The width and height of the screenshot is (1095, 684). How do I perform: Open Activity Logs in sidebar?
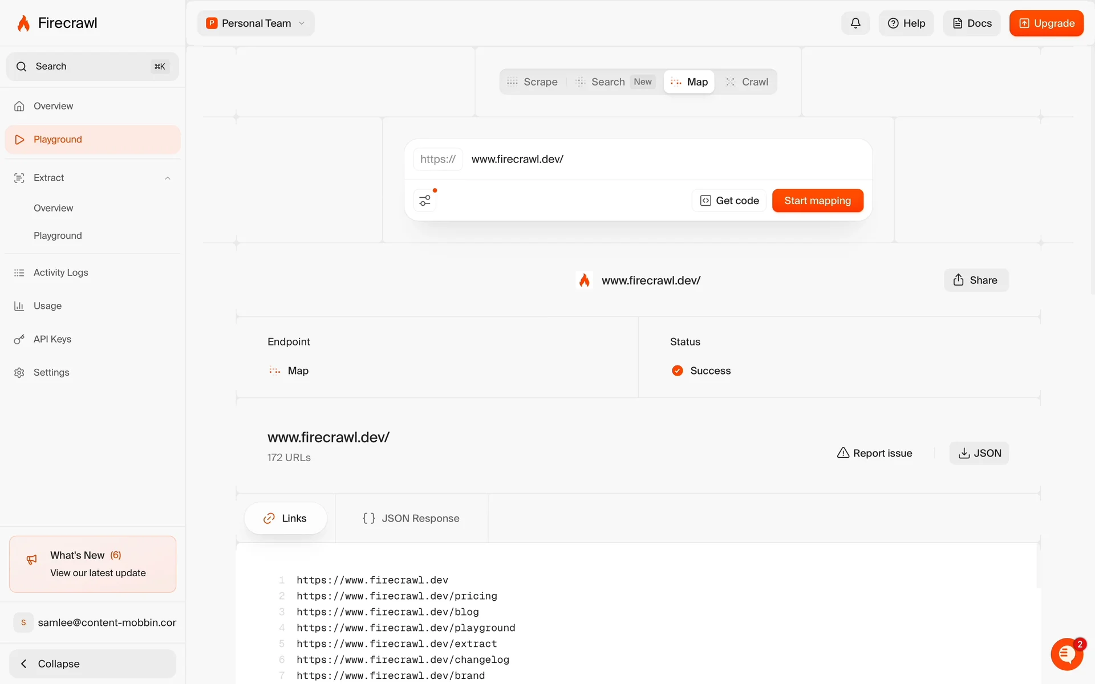pyautogui.click(x=60, y=272)
